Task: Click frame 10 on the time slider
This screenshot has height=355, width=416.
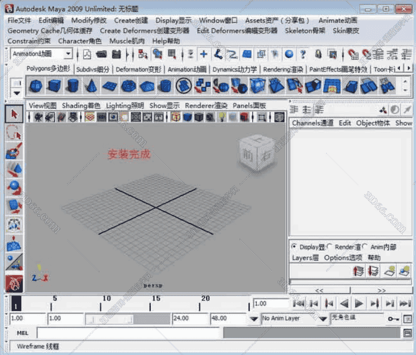Action: tap(101, 304)
